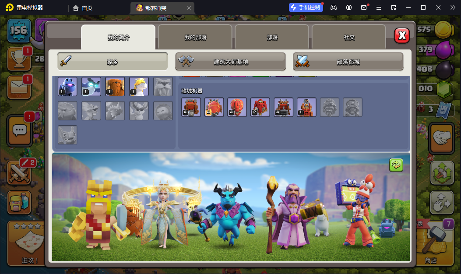Select the Flame Flinger siege machine
Screen dimensions: 461x274
click(306, 107)
